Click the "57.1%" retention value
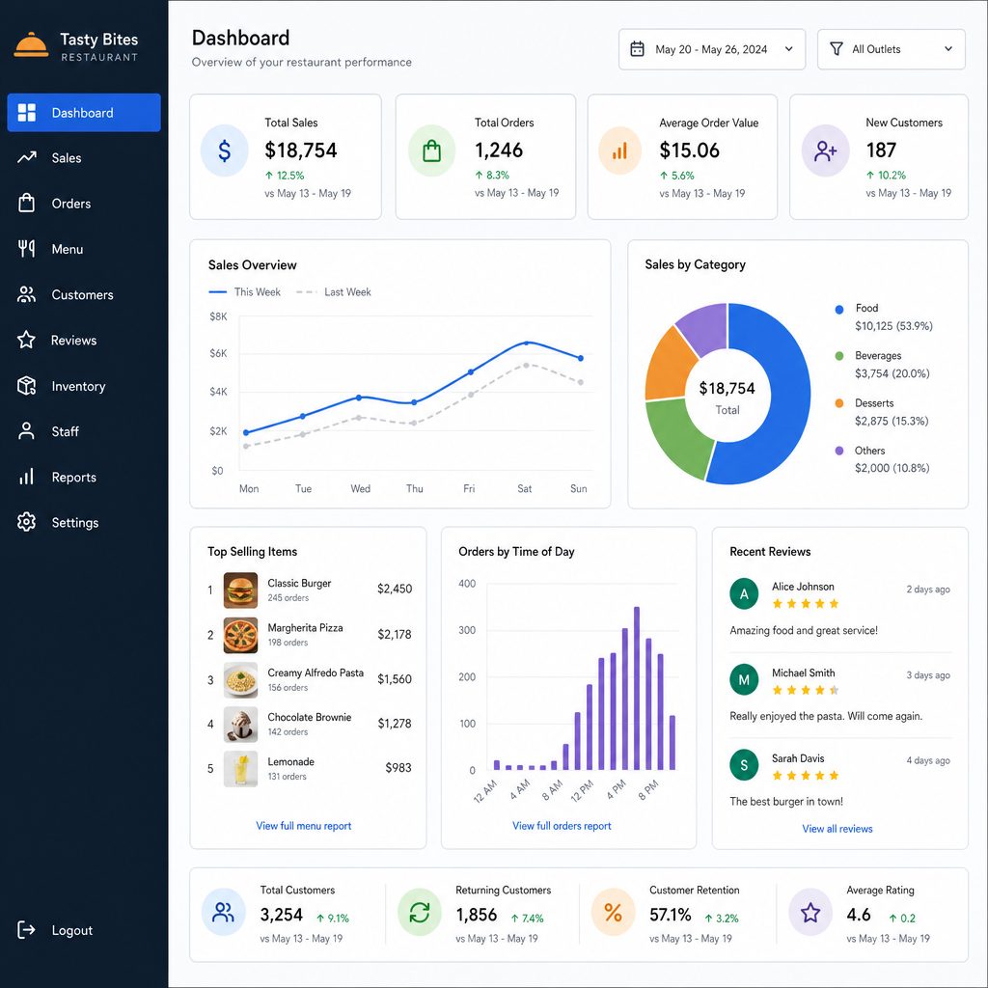Screen dimensions: 988x988 [670, 915]
